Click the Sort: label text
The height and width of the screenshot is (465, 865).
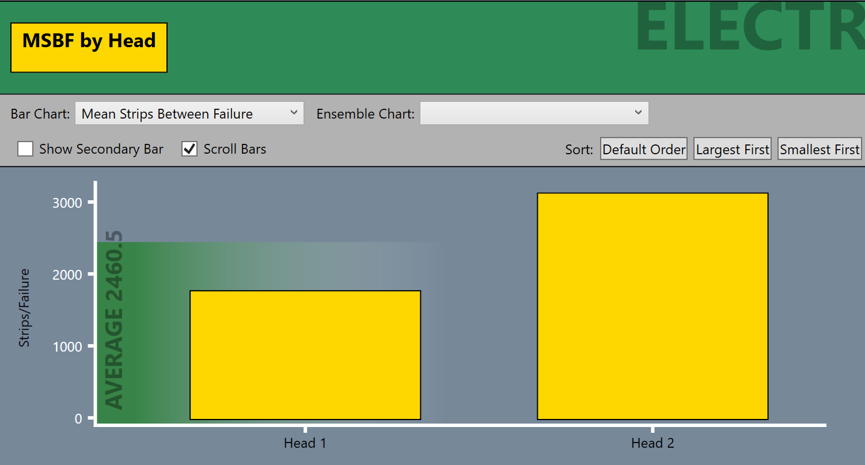579,150
